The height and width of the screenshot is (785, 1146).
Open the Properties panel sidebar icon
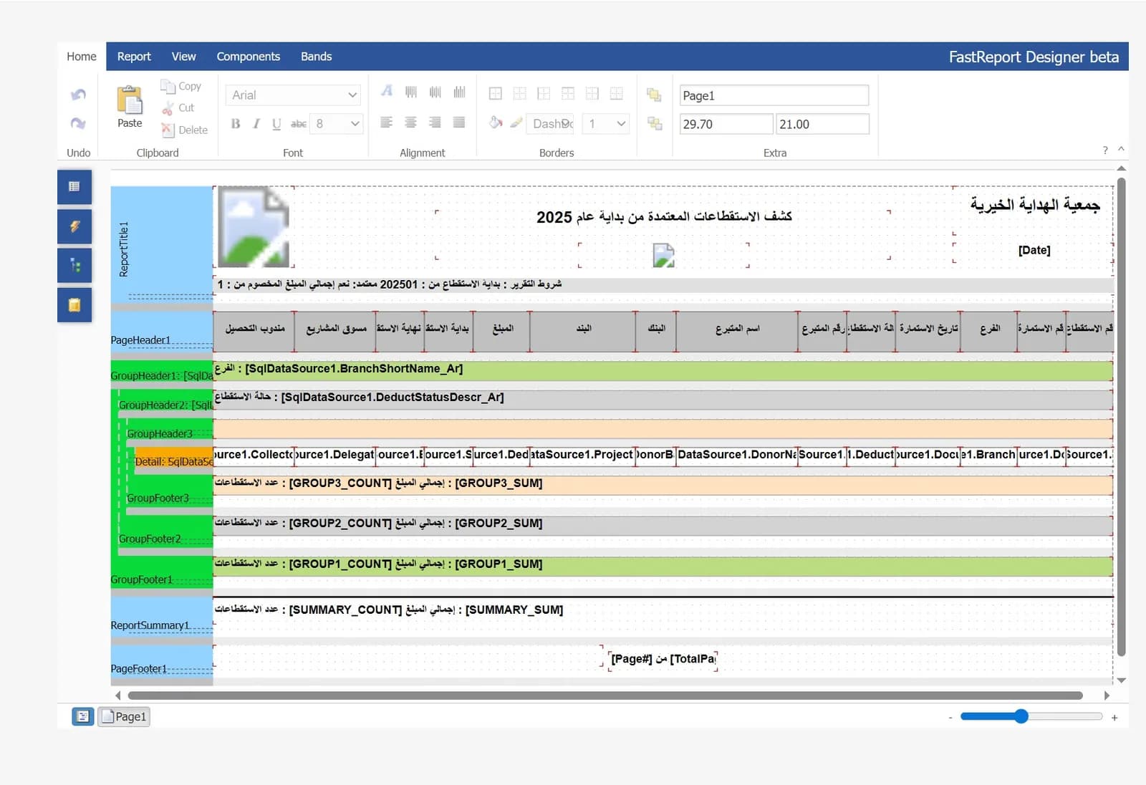coord(74,187)
